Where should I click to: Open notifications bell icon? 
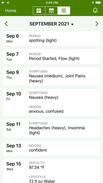coord(95,11)
